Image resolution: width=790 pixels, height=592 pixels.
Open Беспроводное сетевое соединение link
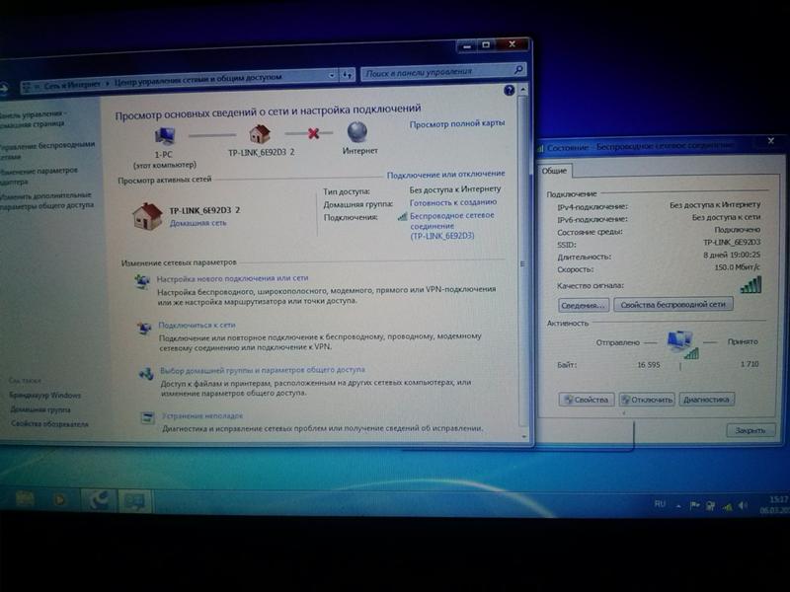coord(451,225)
